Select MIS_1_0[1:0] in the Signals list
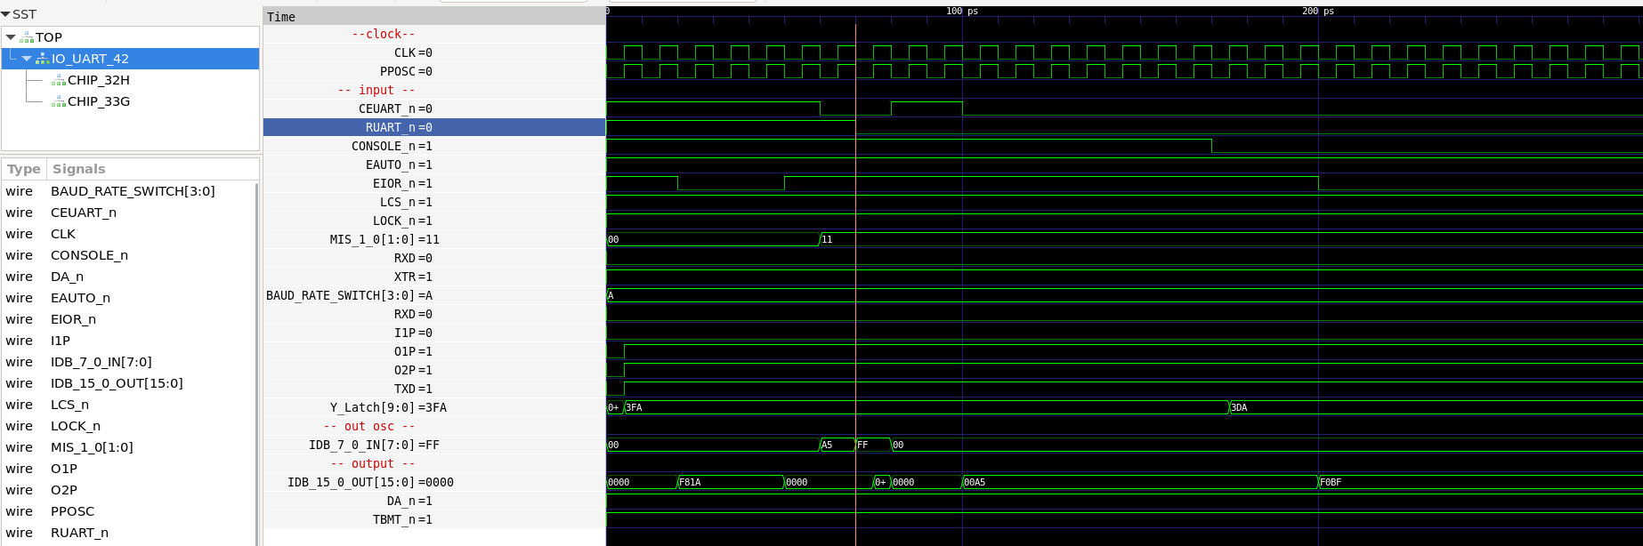The width and height of the screenshot is (1643, 546). click(x=92, y=447)
